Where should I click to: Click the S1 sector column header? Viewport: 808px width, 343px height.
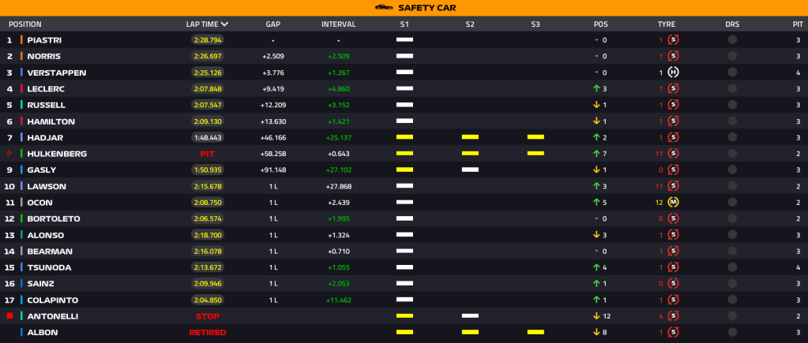coord(404,24)
